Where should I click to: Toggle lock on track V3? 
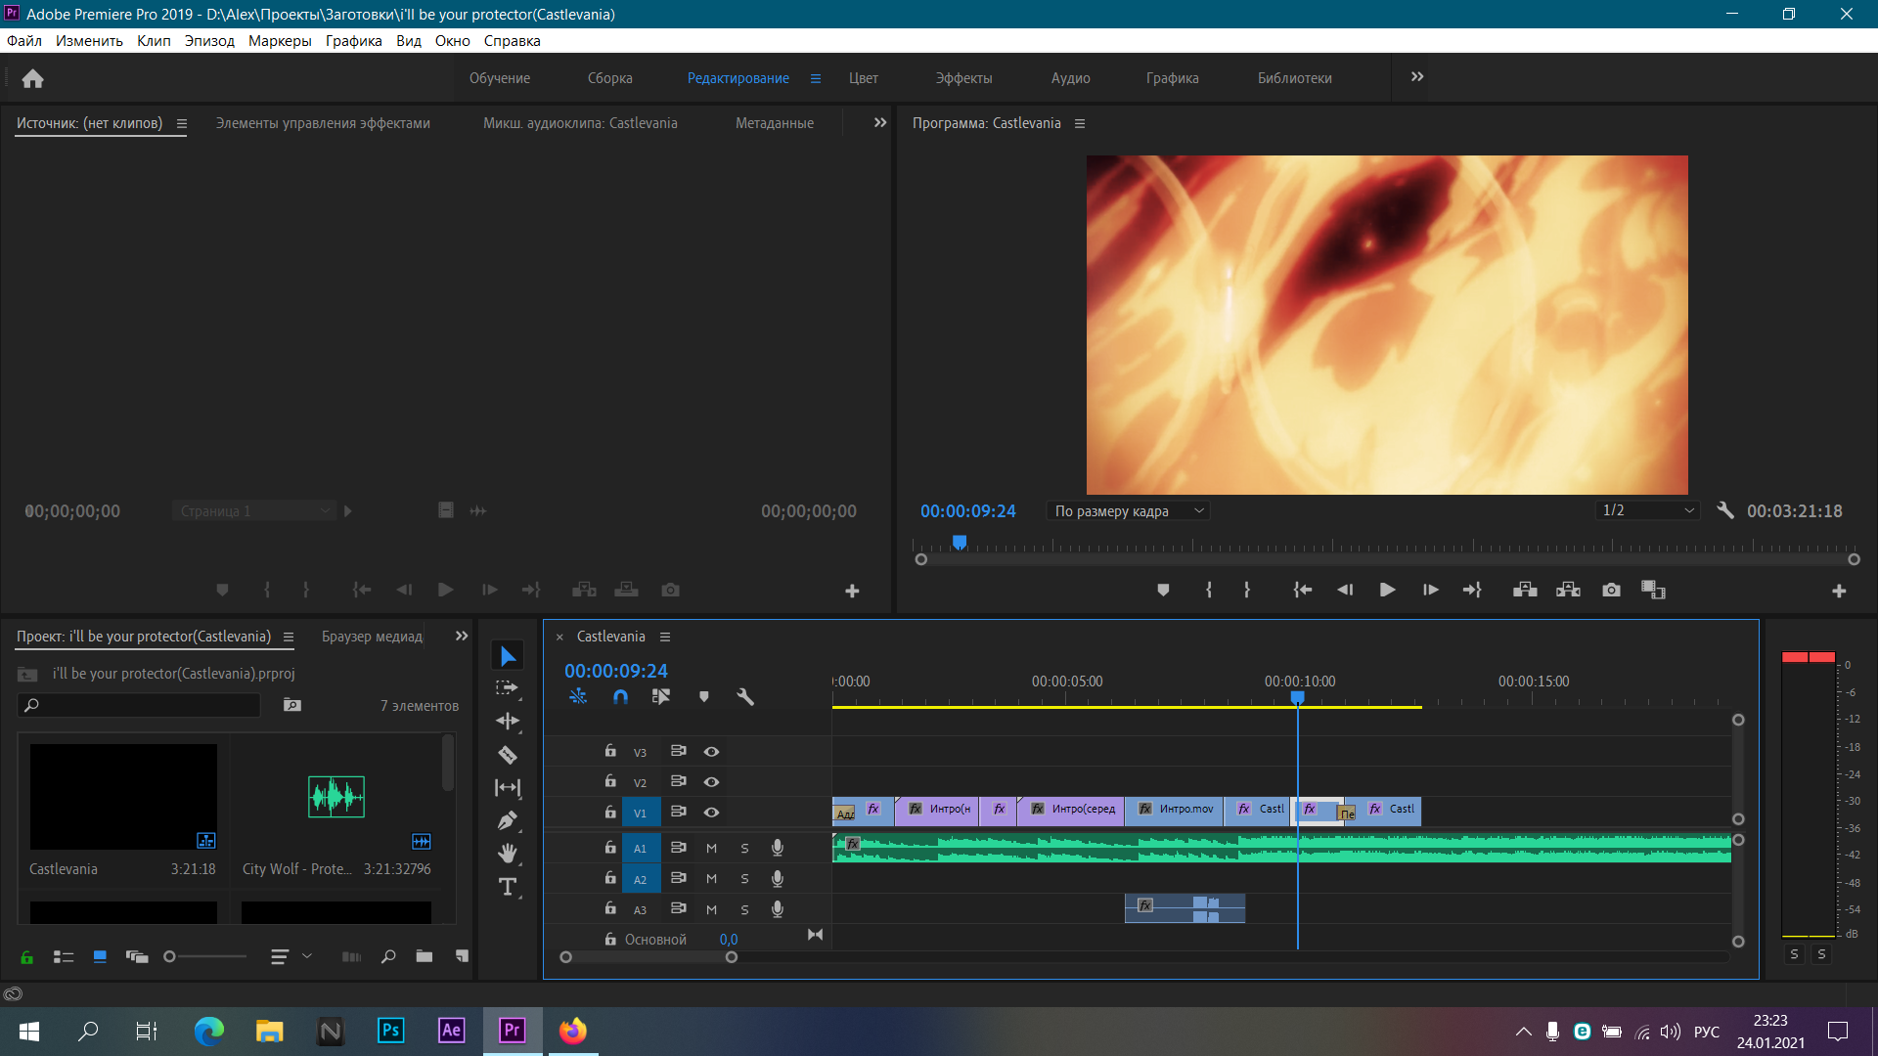pos(610,751)
